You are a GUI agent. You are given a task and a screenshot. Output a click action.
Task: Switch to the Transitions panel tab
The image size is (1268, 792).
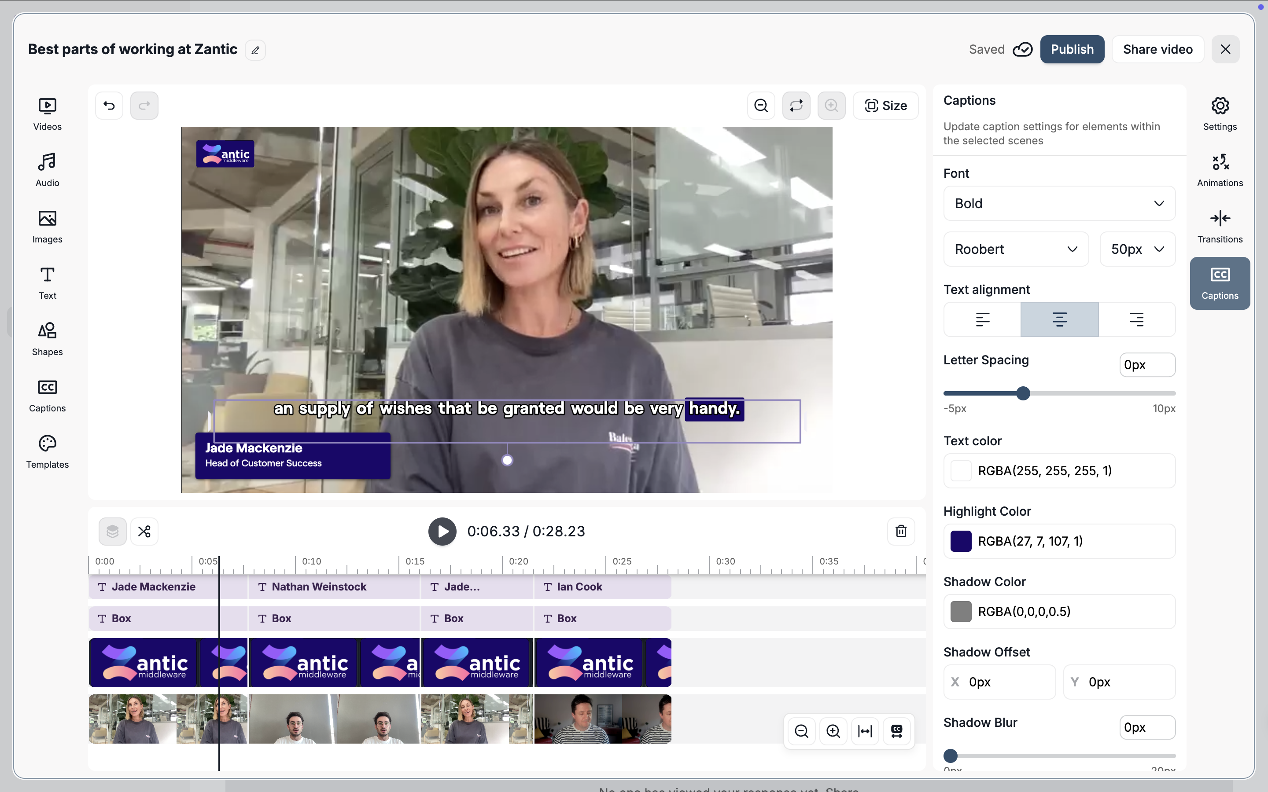click(x=1219, y=226)
